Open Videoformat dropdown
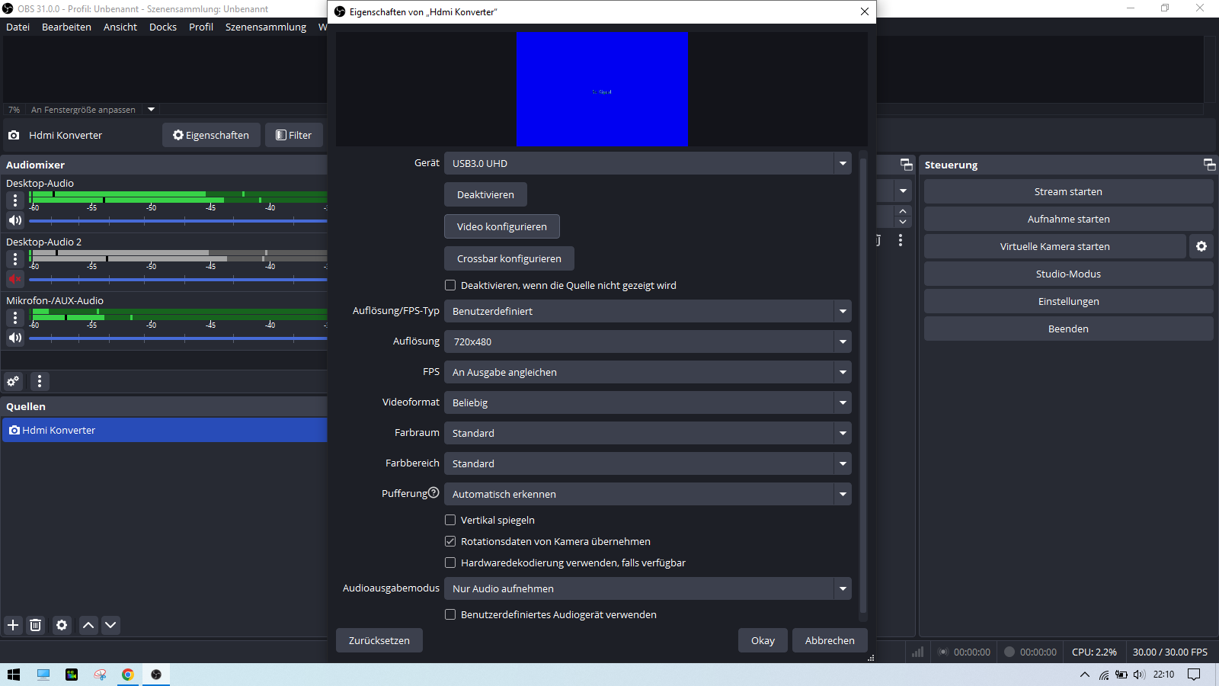 [x=648, y=402]
